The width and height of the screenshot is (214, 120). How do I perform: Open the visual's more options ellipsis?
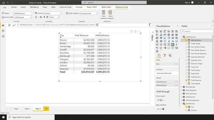(x=139, y=31)
